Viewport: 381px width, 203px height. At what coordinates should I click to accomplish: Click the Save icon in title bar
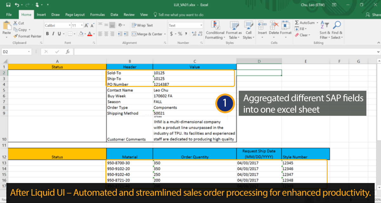[x=8, y=5]
